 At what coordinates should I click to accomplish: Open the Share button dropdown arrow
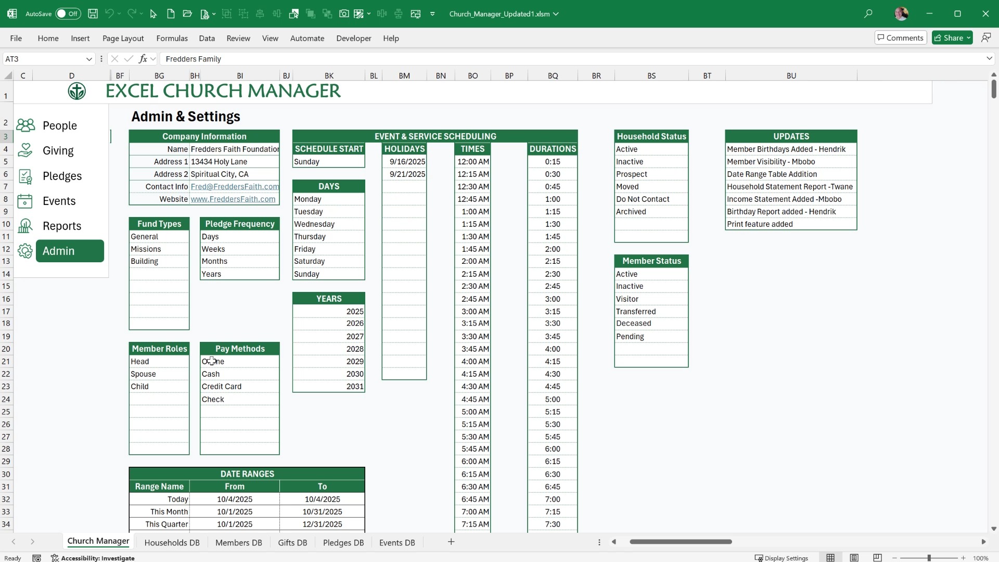(968, 37)
